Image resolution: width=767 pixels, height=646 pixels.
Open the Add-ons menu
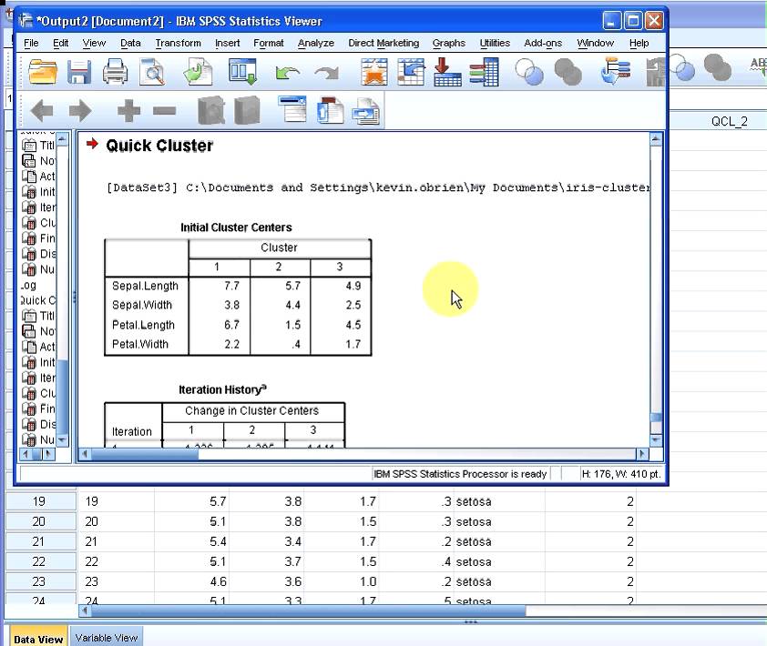coord(543,43)
